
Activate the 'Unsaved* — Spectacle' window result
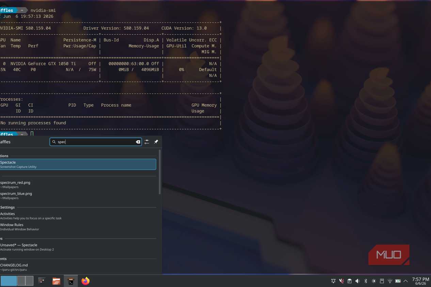point(78,247)
